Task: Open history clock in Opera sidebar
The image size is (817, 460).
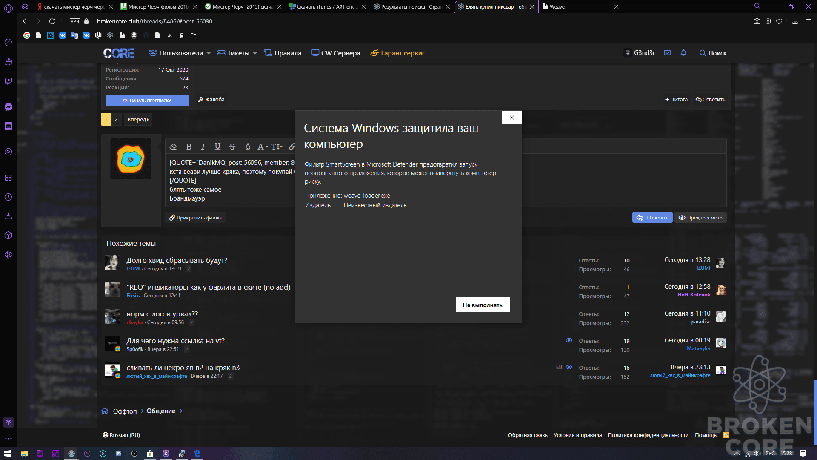Action: click(9, 197)
